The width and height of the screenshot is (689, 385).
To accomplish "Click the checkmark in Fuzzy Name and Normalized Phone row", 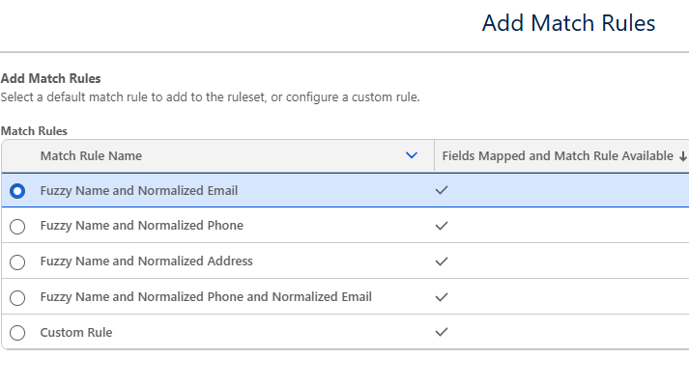I will (x=442, y=226).
